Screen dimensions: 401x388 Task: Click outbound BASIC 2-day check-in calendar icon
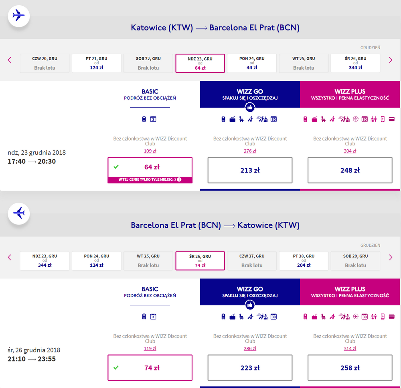point(153,119)
